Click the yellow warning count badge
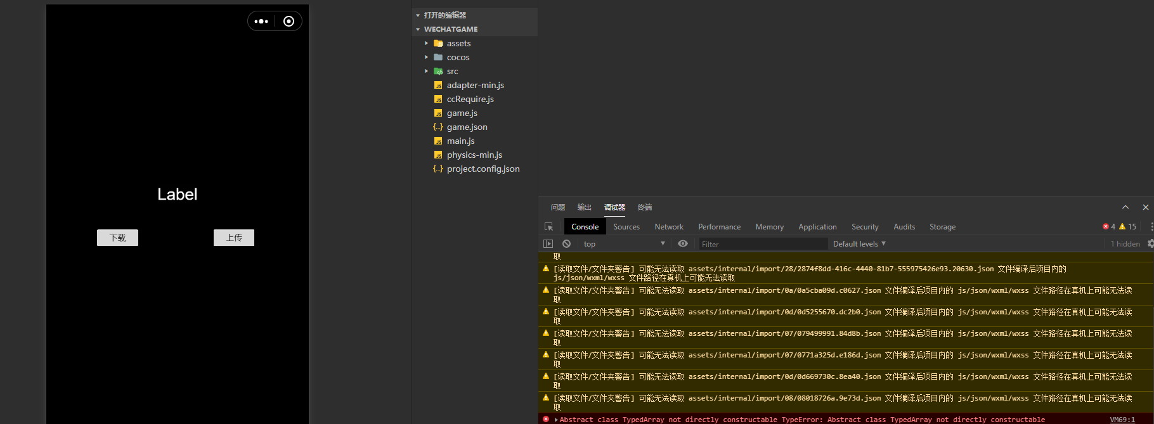The width and height of the screenshot is (1154, 424). (x=1127, y=226)
